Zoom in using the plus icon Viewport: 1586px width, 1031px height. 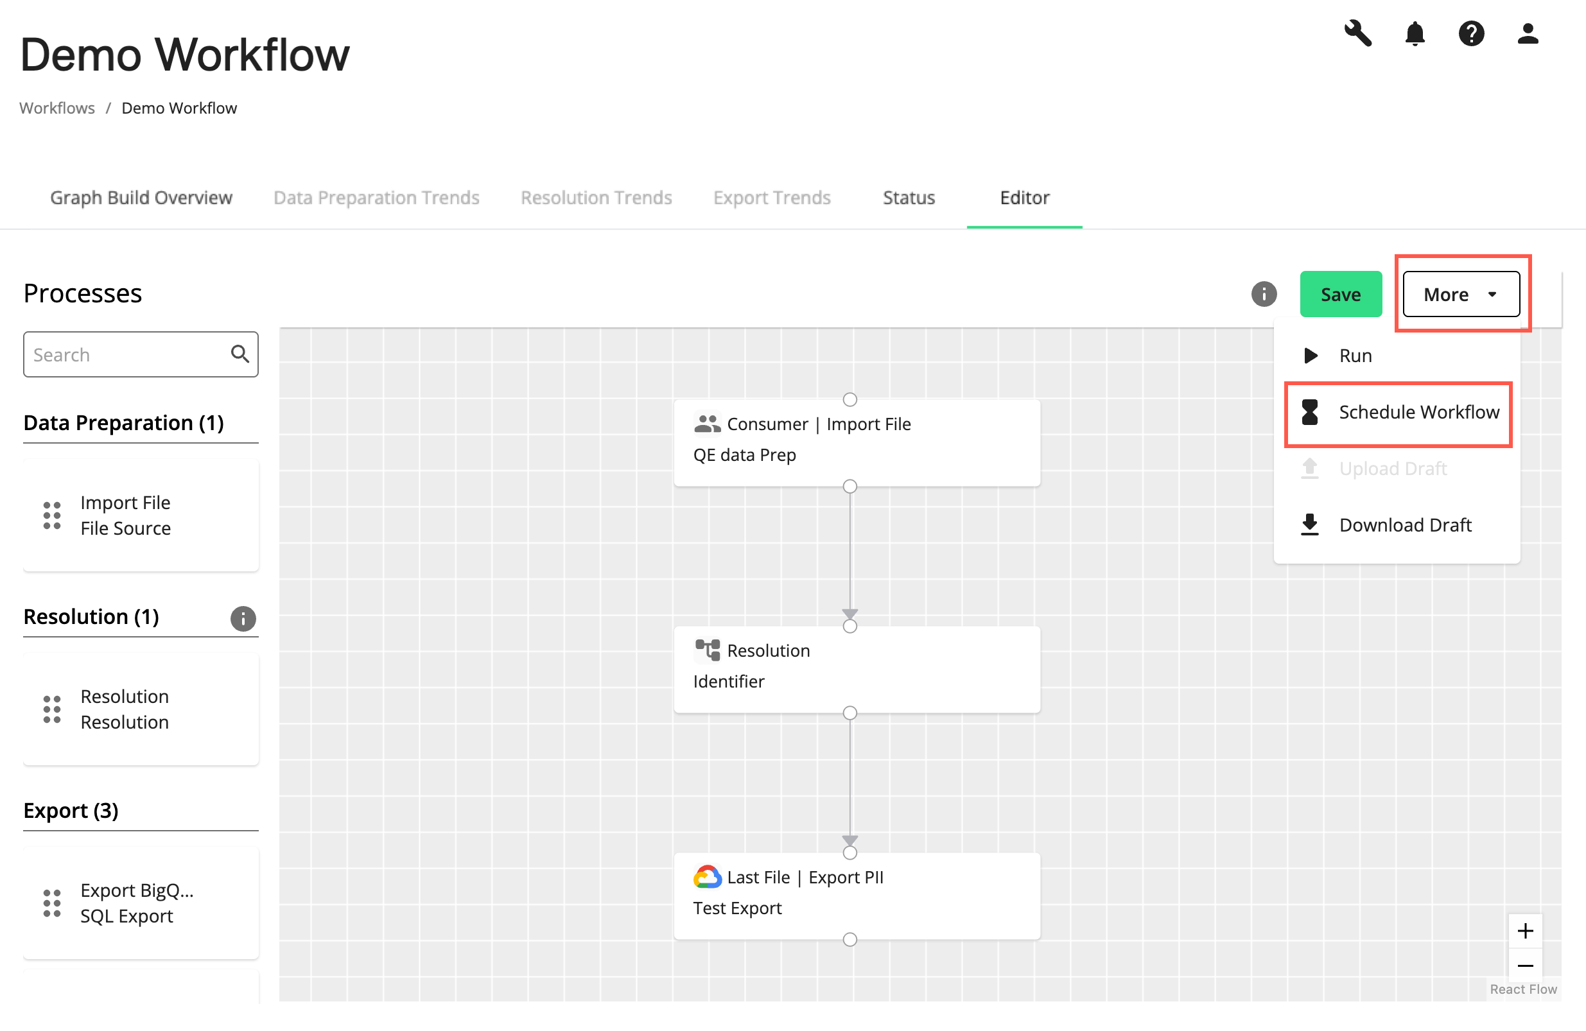pos(1526,930)
